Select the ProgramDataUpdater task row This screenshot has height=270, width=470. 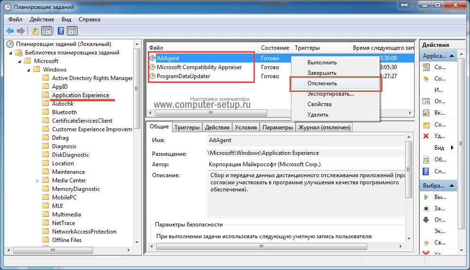point(183,76)
